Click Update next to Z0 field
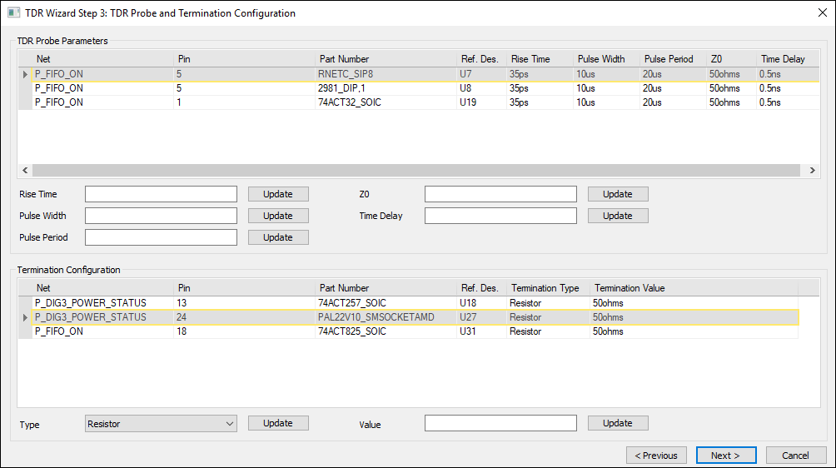836x468 pixels. pyautogui.click(x=618, y=194)
